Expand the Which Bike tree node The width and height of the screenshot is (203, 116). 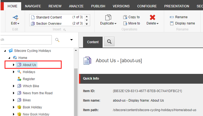tap(14, 86)
